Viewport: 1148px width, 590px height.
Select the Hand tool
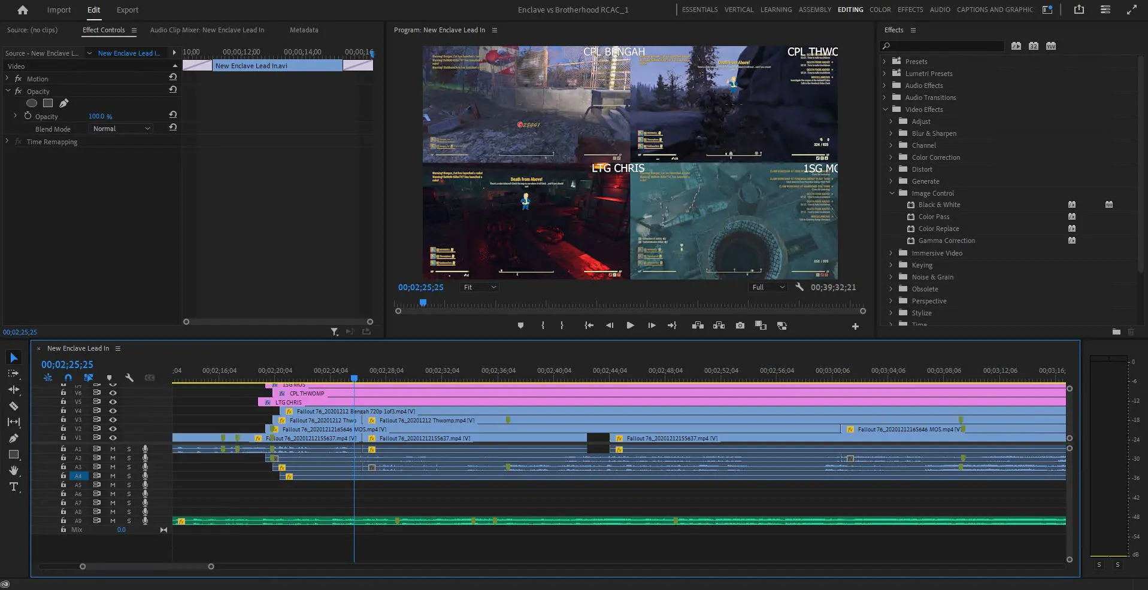tap(14, 470)
